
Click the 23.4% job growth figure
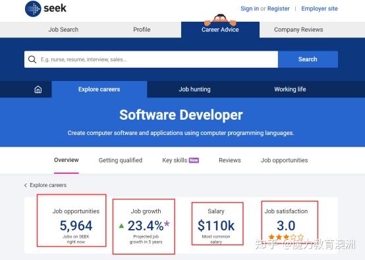click(x=146, y=226)
